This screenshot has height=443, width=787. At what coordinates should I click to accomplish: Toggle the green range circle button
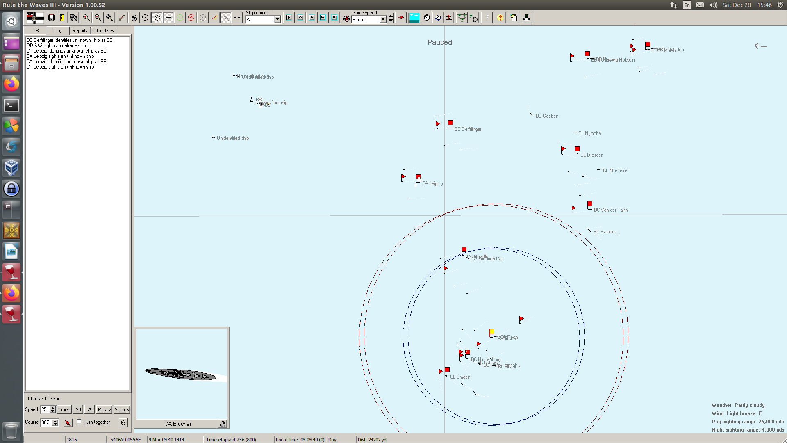pyautogui.click(x=180, y=18)
